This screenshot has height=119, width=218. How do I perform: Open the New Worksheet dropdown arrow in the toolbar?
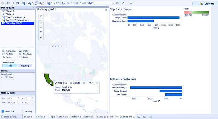click(x=32, y=3)
